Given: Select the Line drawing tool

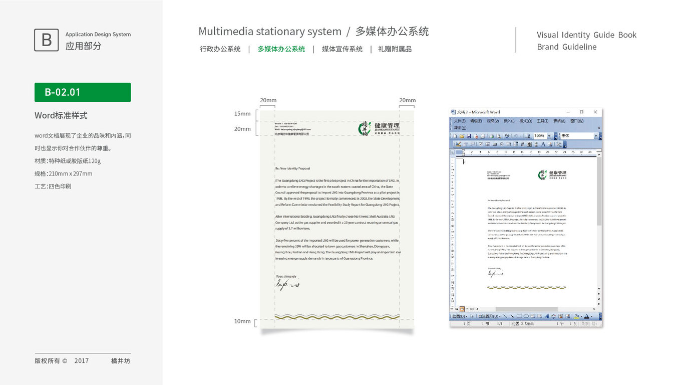Looking at the screenshot, I should pyautogui.click(x=505, y=316).
